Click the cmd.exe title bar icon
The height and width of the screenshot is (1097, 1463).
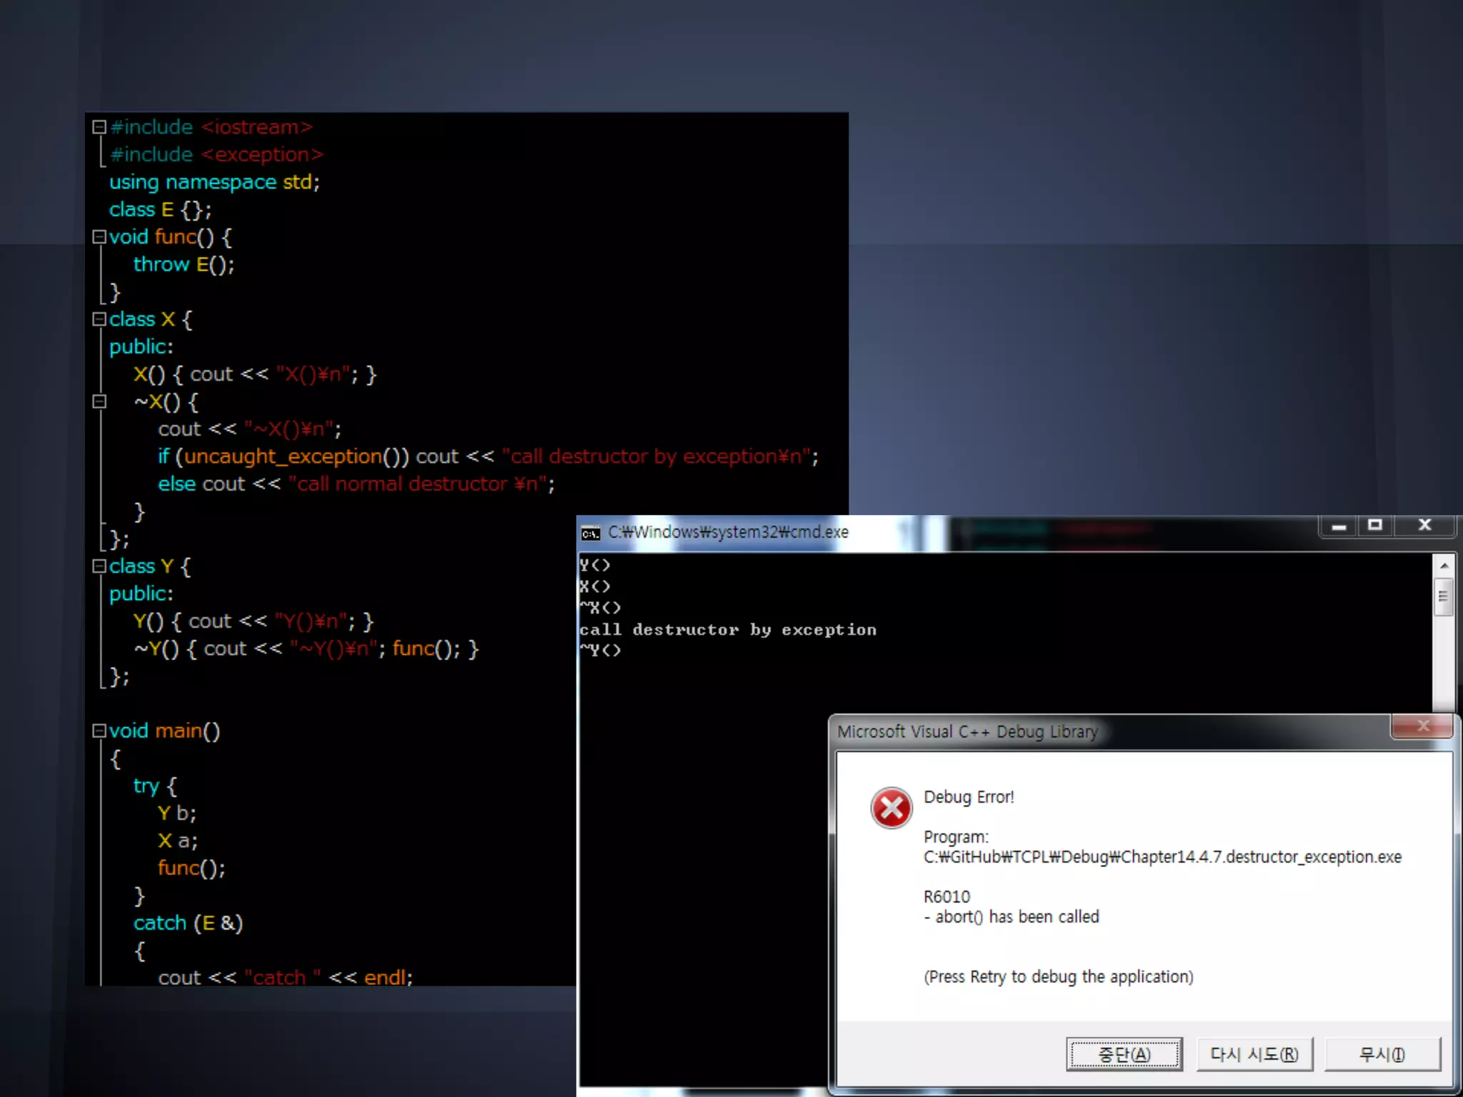click(x=590, y=533)
